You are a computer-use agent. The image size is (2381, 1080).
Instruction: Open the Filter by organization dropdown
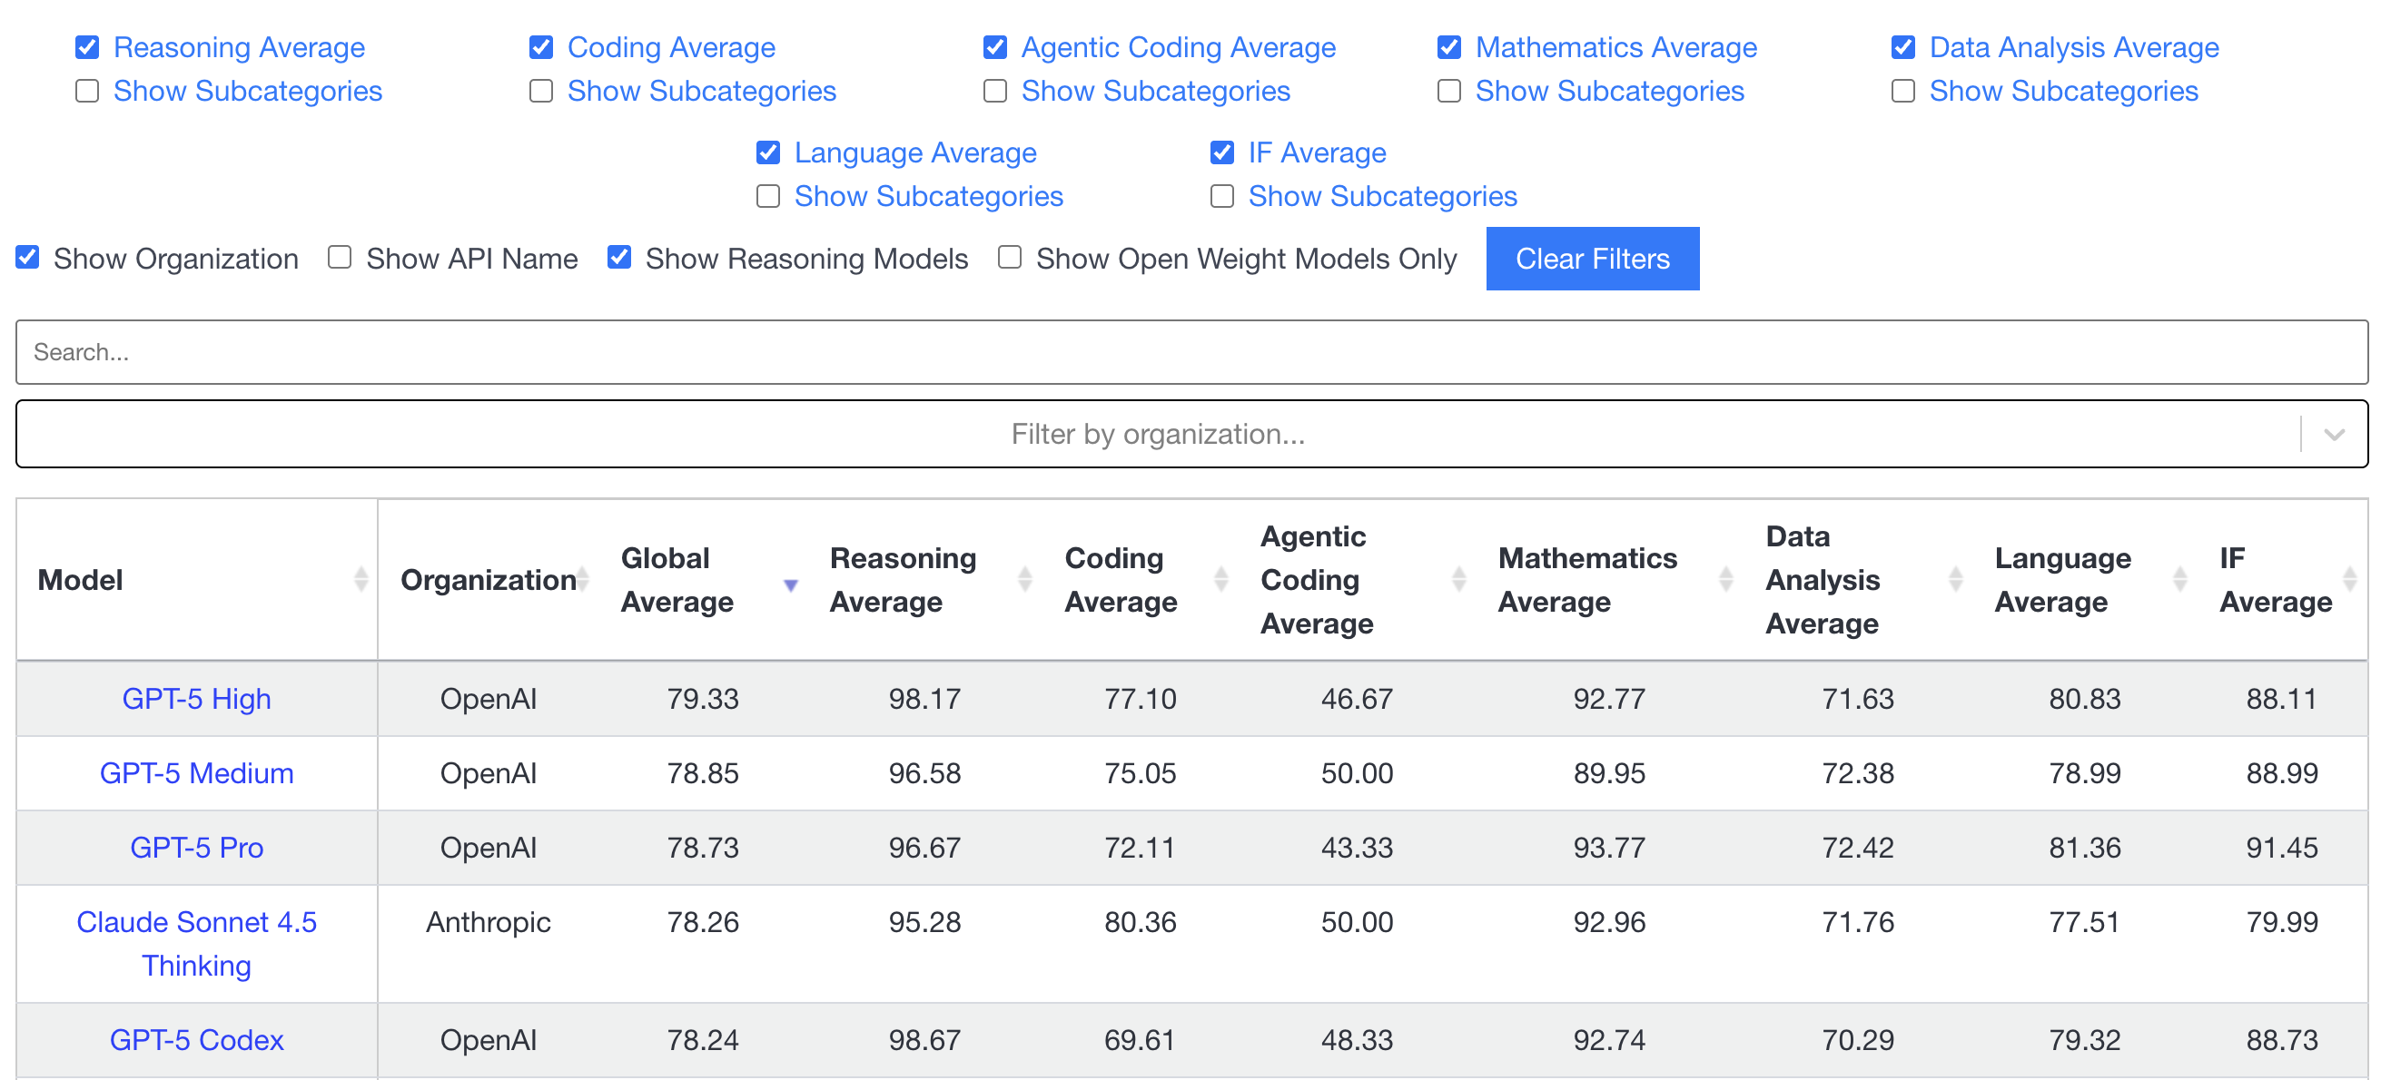2333,434
